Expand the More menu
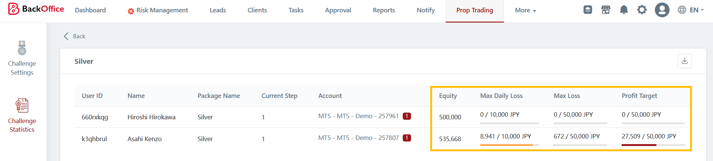The width and height of the screenshot is (713, 161). (x=525, y=11)
